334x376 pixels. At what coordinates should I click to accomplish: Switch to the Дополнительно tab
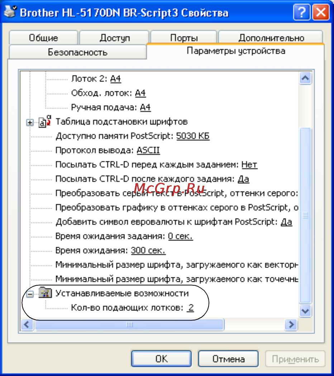271,38
